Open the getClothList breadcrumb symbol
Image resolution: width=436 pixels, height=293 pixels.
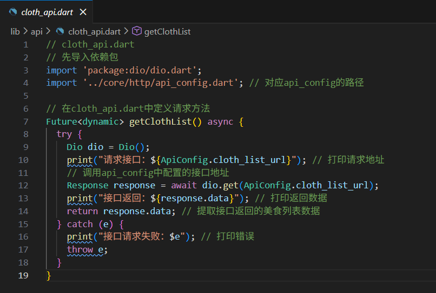pyautogui.click(x=167, y=32)
